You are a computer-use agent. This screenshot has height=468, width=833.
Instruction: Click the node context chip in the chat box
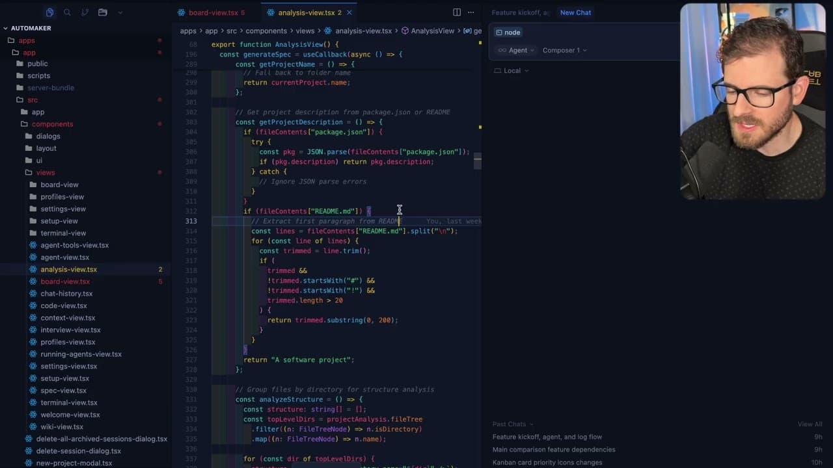(x=508, y=32)
